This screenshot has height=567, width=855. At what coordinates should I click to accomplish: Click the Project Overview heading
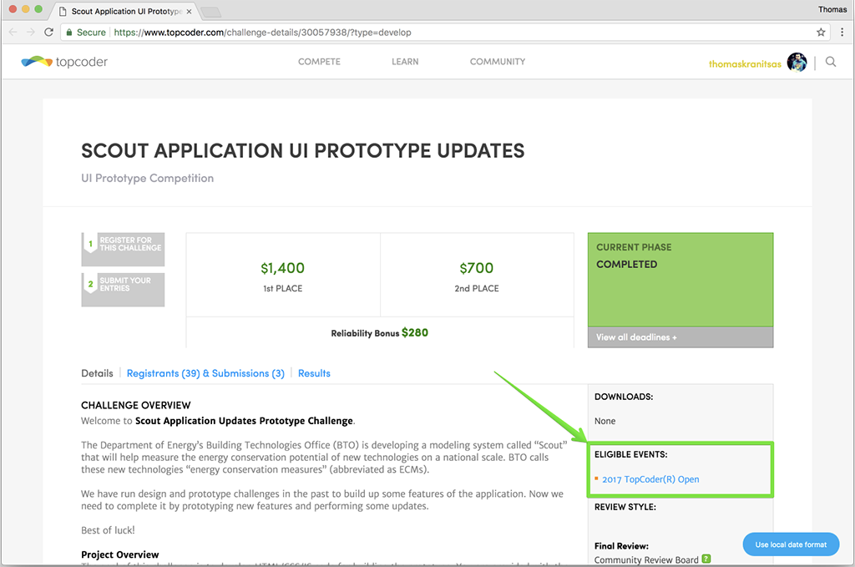[x=120, y=554]
